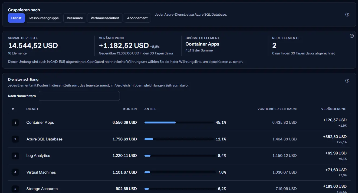Choose the Verbrauchseinheit grouping
Screen dimensions: 358x193
105,18
